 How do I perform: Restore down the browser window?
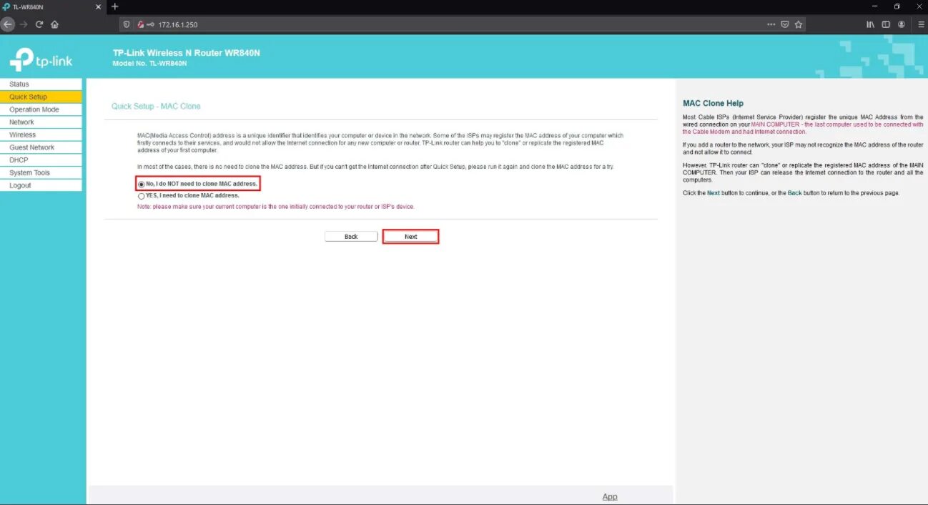pos(897,6)
